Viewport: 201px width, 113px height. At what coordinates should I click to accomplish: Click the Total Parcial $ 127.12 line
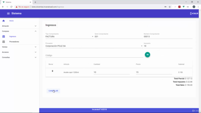pyautogui.click(x=183, y=78)
